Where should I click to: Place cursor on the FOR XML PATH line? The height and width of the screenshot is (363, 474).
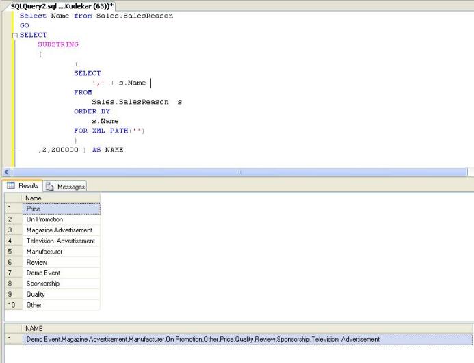coord(109,131)
